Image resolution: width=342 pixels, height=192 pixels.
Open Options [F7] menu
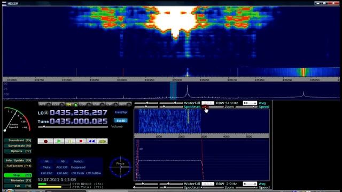pos(18,151)
